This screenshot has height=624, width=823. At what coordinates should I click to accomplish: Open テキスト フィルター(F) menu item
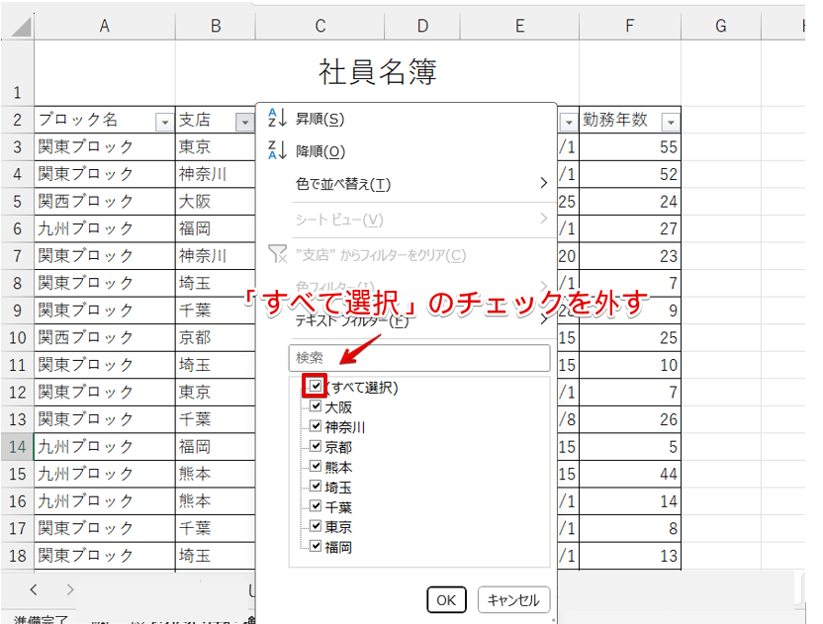tap(352, 320)
